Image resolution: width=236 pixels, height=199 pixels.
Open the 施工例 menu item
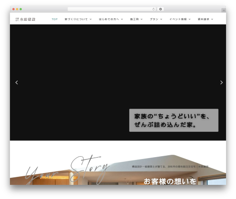point(134,19)
